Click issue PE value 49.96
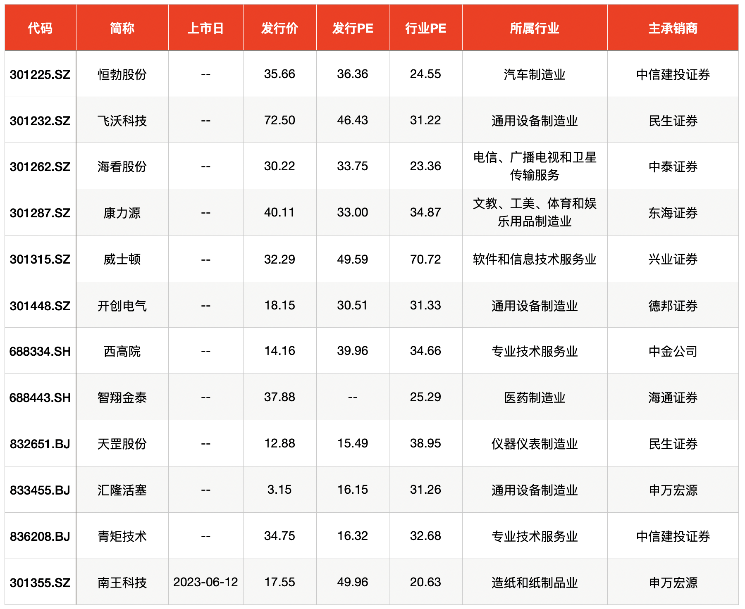745x609 pixels. (x=353, y=582)
